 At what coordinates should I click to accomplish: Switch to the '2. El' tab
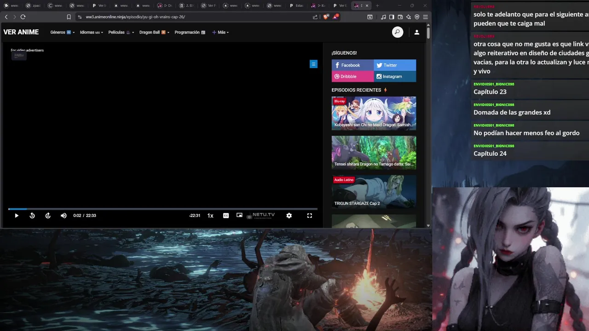click(186, 6)
